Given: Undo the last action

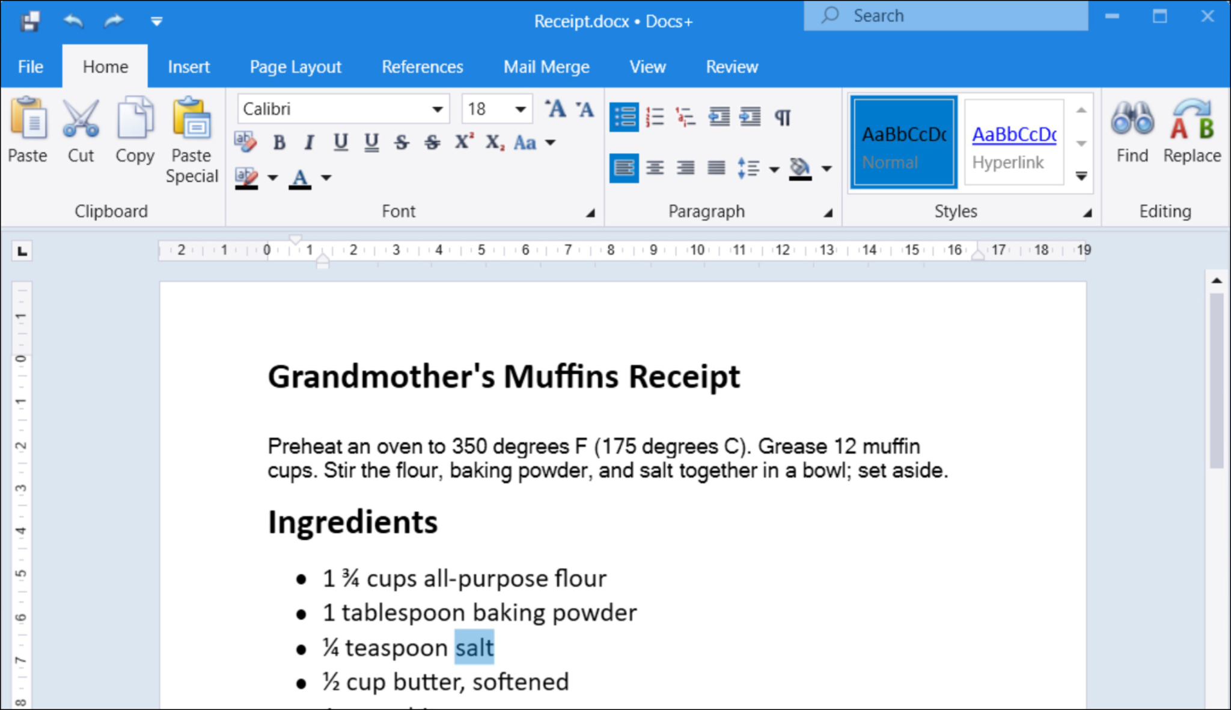Looking at the screenshot, I should click(73, 21).
